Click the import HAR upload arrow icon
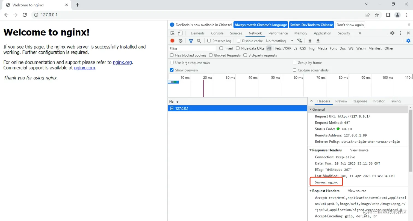Image resolution: width=413 pixels, height=221 pixels. [310, 41]
